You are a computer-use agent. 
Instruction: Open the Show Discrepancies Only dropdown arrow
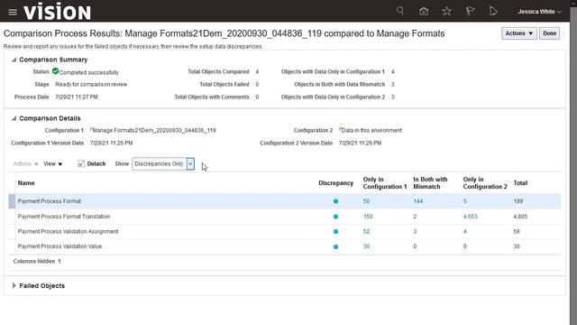coord(190,164)
